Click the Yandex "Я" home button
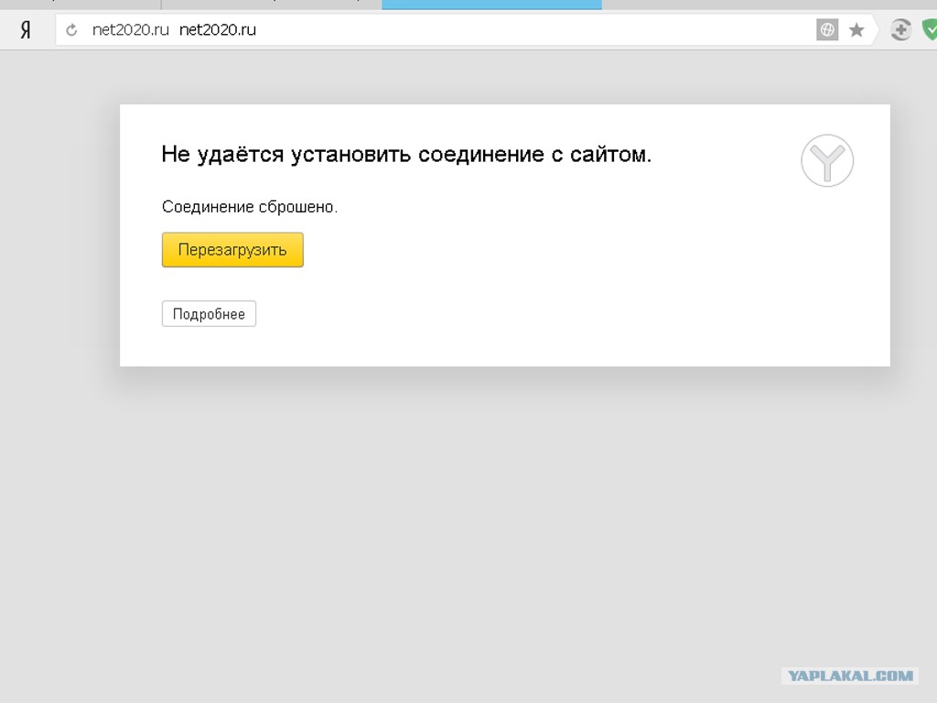Image resolution: width=937 pixels, height=703 pixels. [26, 30]
